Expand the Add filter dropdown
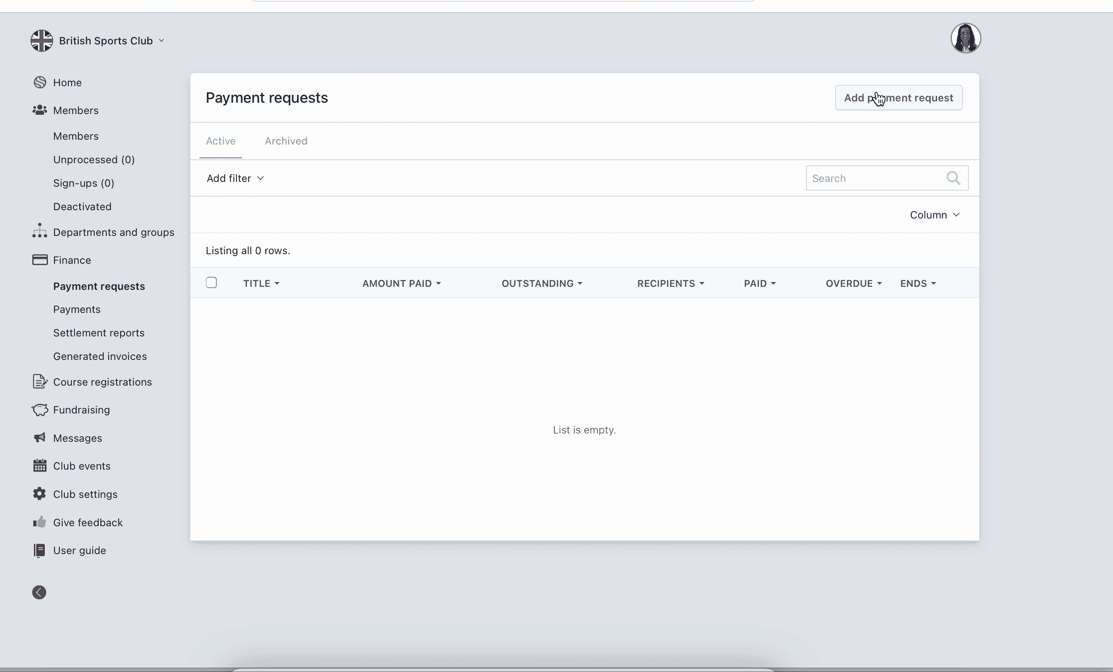The height and width of the screenshot is (672, 1113). (235, 178)
